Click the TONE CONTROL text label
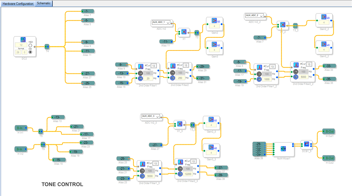This screenshot has height=196, width=352. [x=62, y=184]
